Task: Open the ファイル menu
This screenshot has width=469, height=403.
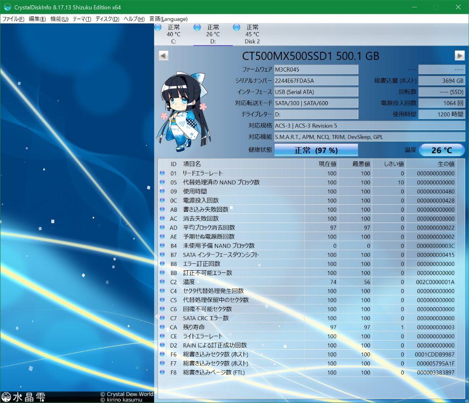Action: tap(13, 19)
